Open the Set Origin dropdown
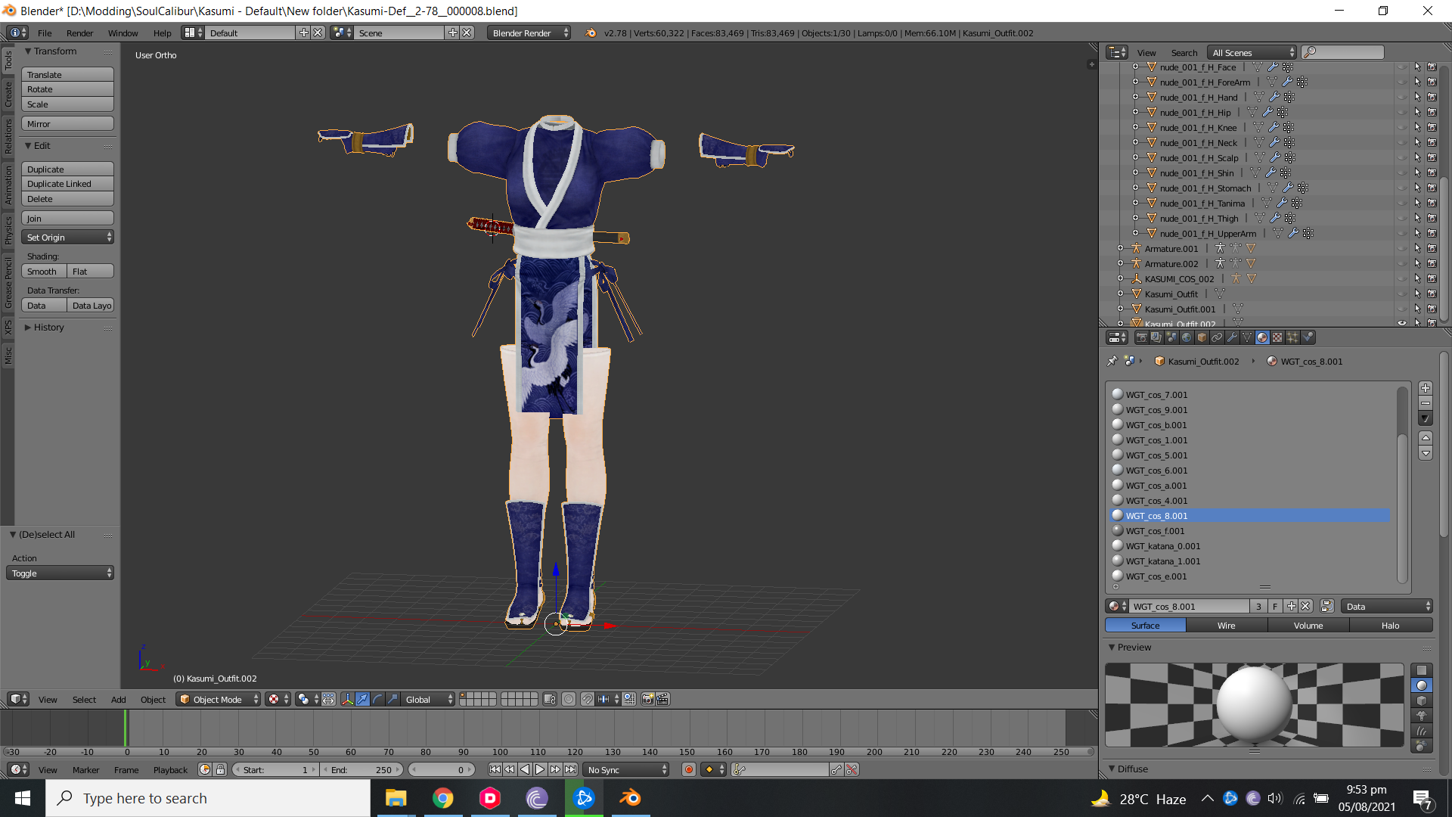 [67, 238]
